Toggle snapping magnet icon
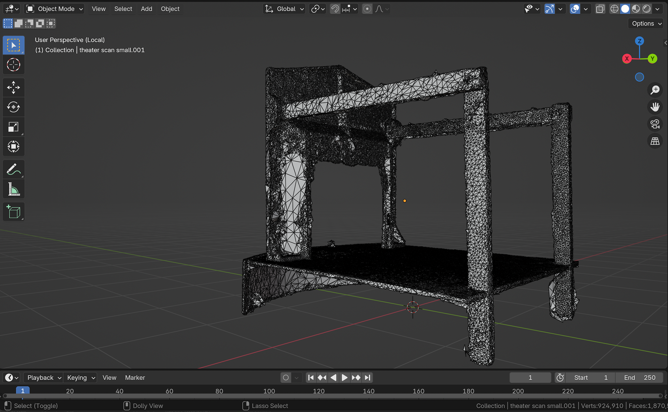668x412 pixels. pos(335,9)
